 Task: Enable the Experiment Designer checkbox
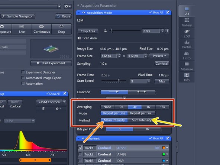[x=23, y=72]
